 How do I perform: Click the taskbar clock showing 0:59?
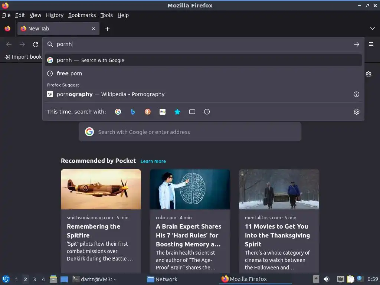coord(373,279)
